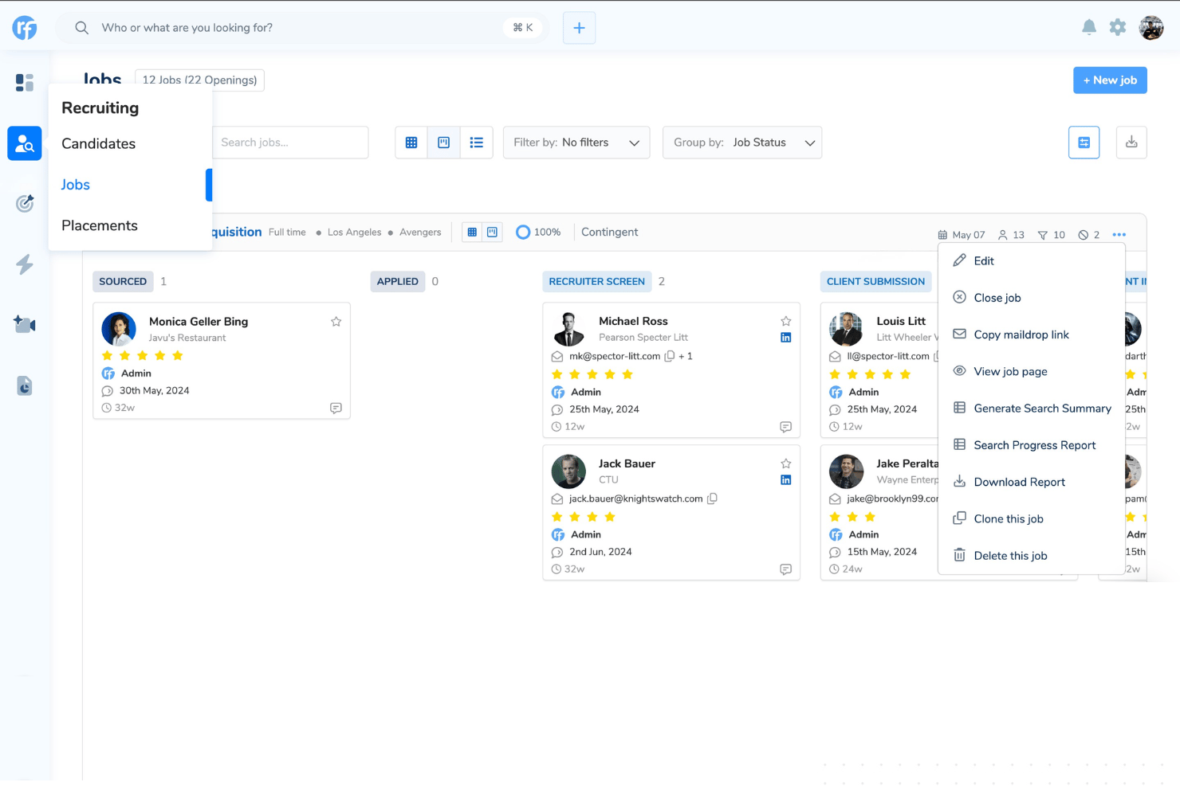1180x786 pixels.
Task: Open Jack Bauer's LinkedIn icon
Action: 785,480
